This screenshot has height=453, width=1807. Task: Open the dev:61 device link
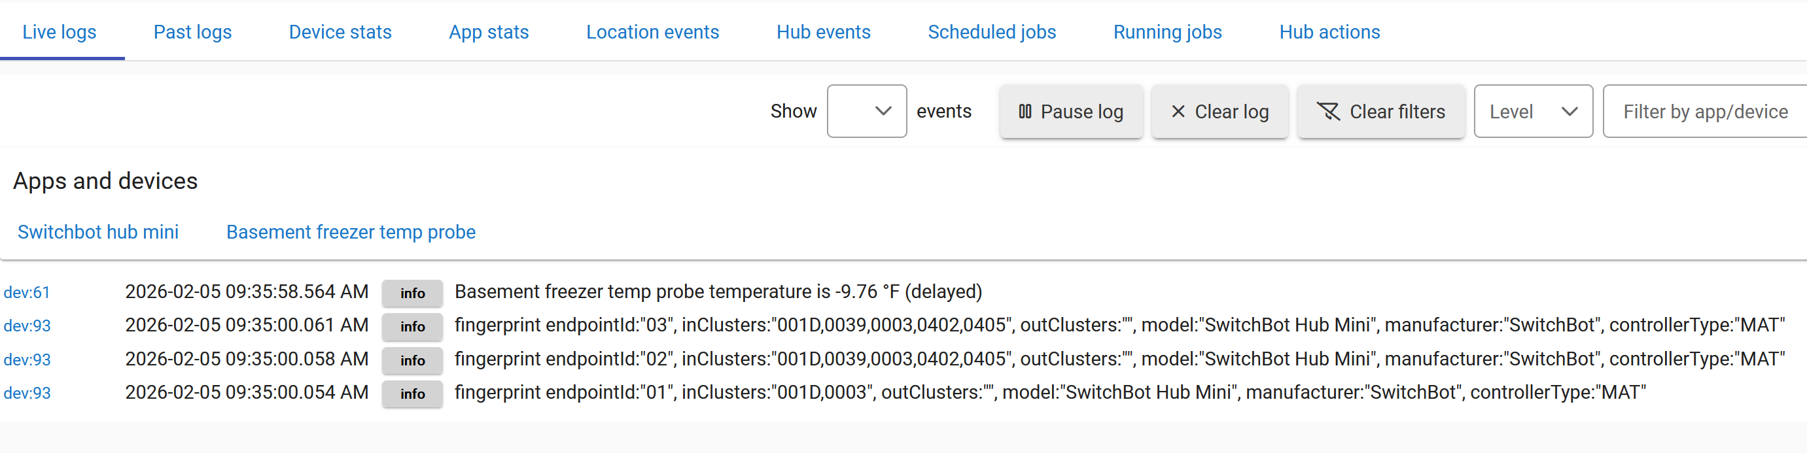tap(27, 292)
